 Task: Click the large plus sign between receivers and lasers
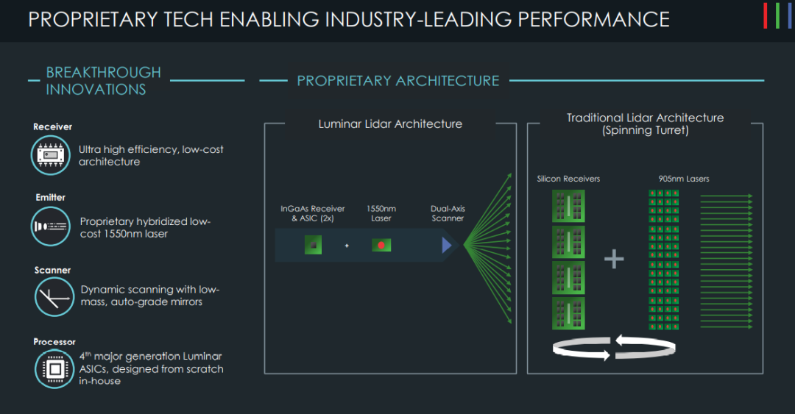pyautogui.click(x=614, y=259)
